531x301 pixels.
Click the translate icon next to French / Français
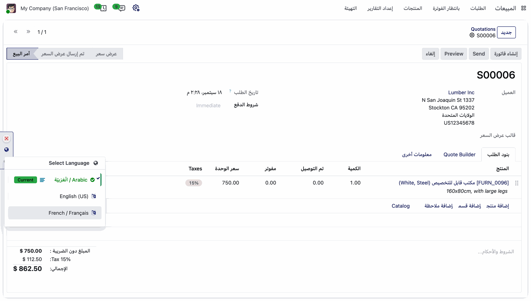tap(94, 213)
